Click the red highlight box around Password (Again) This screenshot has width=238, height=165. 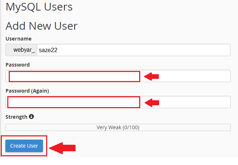click(74, 97)
